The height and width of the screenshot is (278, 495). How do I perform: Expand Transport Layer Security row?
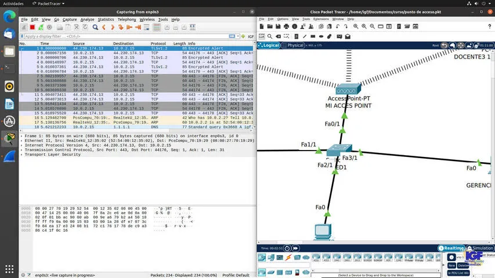(21, 155)
